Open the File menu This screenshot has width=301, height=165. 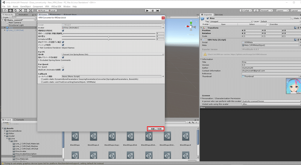point(4,6)
